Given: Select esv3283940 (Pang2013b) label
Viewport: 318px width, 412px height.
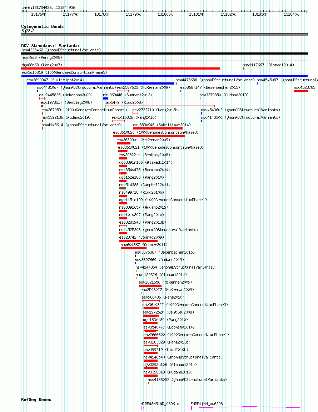Looking at the screenshot, I should click(143, 222).
